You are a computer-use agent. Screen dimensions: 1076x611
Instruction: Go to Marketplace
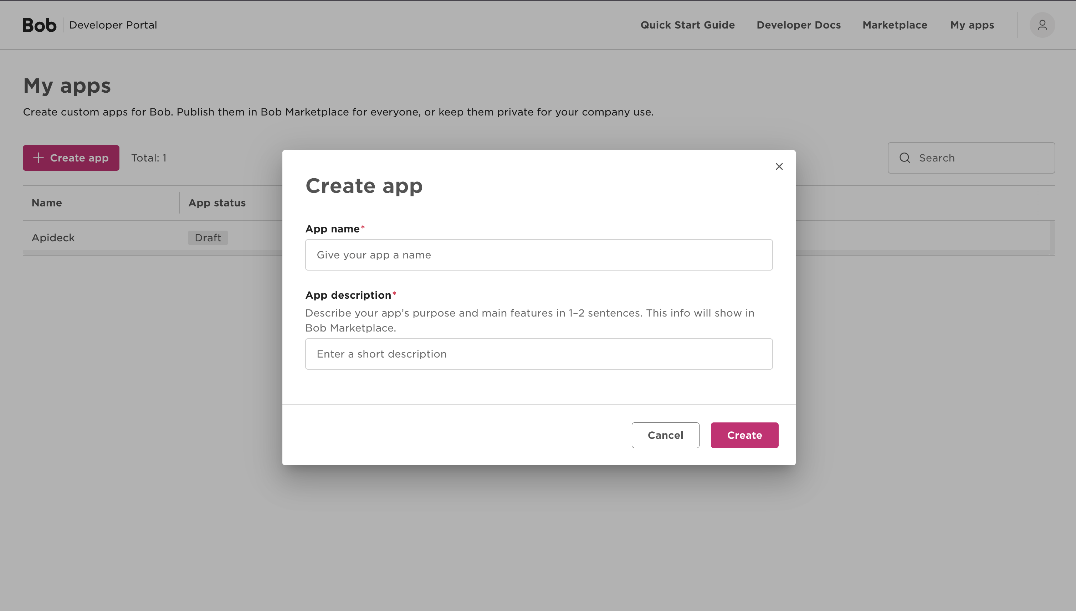[895, 25]
